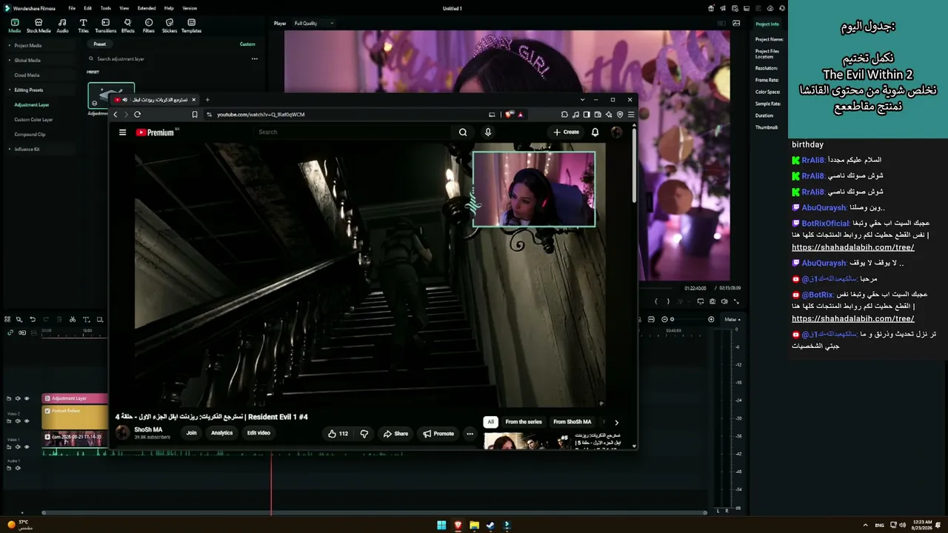Hide the Video 2 track with eye icon

(x=27, y=421)
